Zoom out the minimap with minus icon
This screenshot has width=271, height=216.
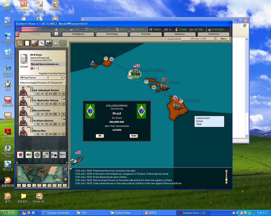[x=66, y=179]
